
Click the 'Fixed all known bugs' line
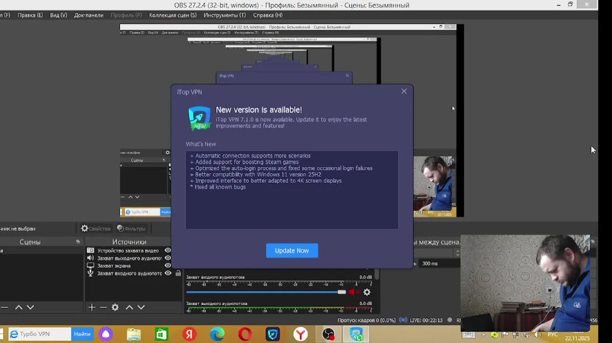[218, 187]
